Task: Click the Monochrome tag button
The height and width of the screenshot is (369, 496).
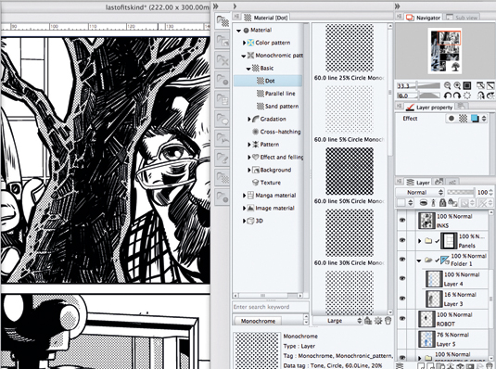Action: click(258, 321)
